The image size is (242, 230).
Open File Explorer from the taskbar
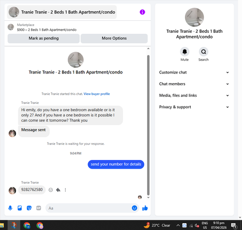(1, 225)
